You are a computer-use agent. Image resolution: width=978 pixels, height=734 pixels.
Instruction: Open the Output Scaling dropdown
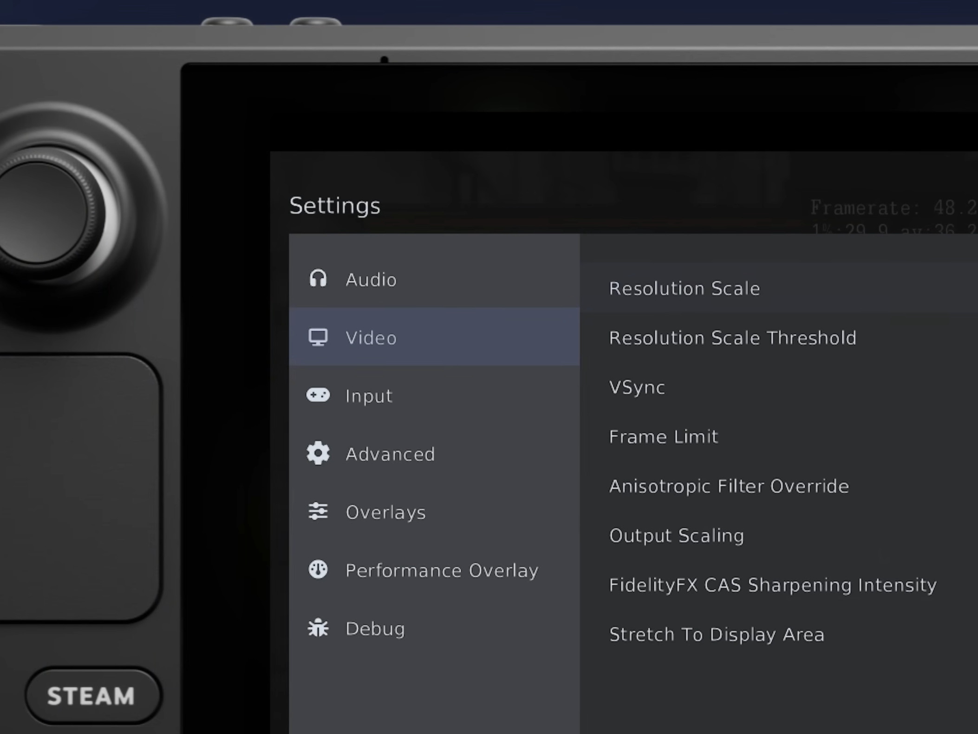(x=677, y=535)
